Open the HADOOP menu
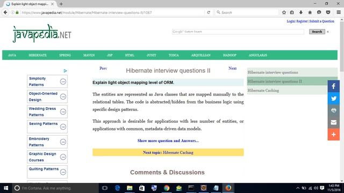Screen dimensions: 344x193 pyautogui.click(x=230, y=55)
